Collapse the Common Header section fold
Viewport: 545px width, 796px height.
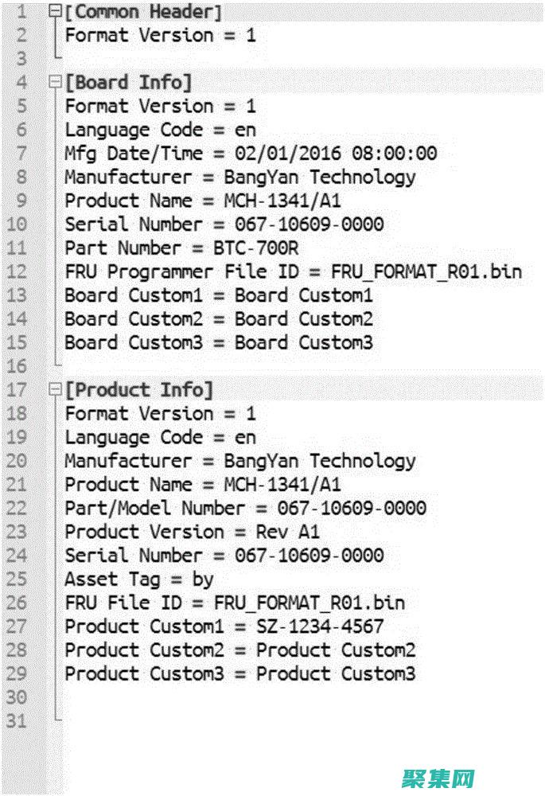54,12
